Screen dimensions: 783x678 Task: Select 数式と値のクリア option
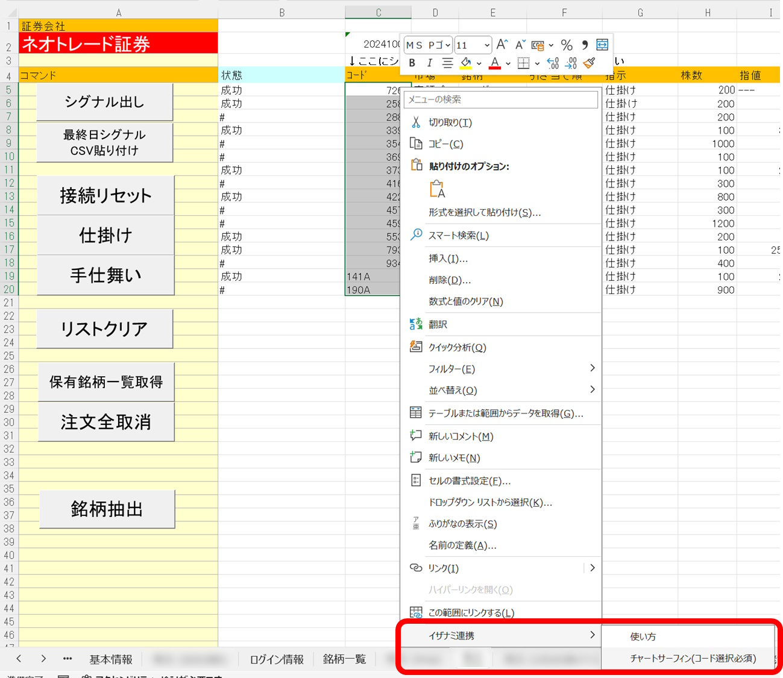501,301
